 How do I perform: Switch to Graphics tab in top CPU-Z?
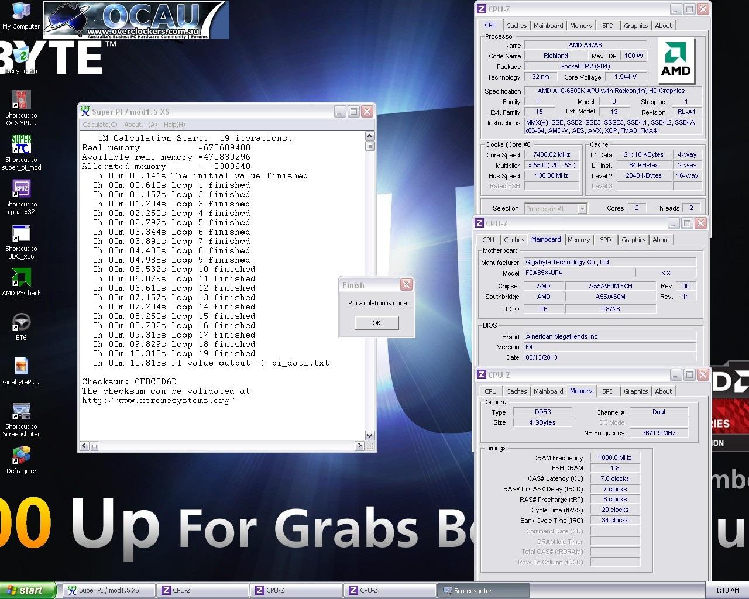tap(636, 26)
